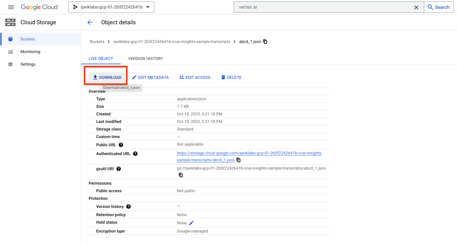Click the Google Cloud logo
457x244 pixels.
[39, 7]
